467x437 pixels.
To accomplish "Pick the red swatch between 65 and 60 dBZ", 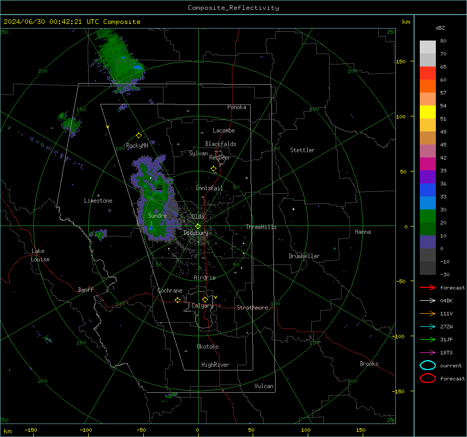I will pos(428,73).
